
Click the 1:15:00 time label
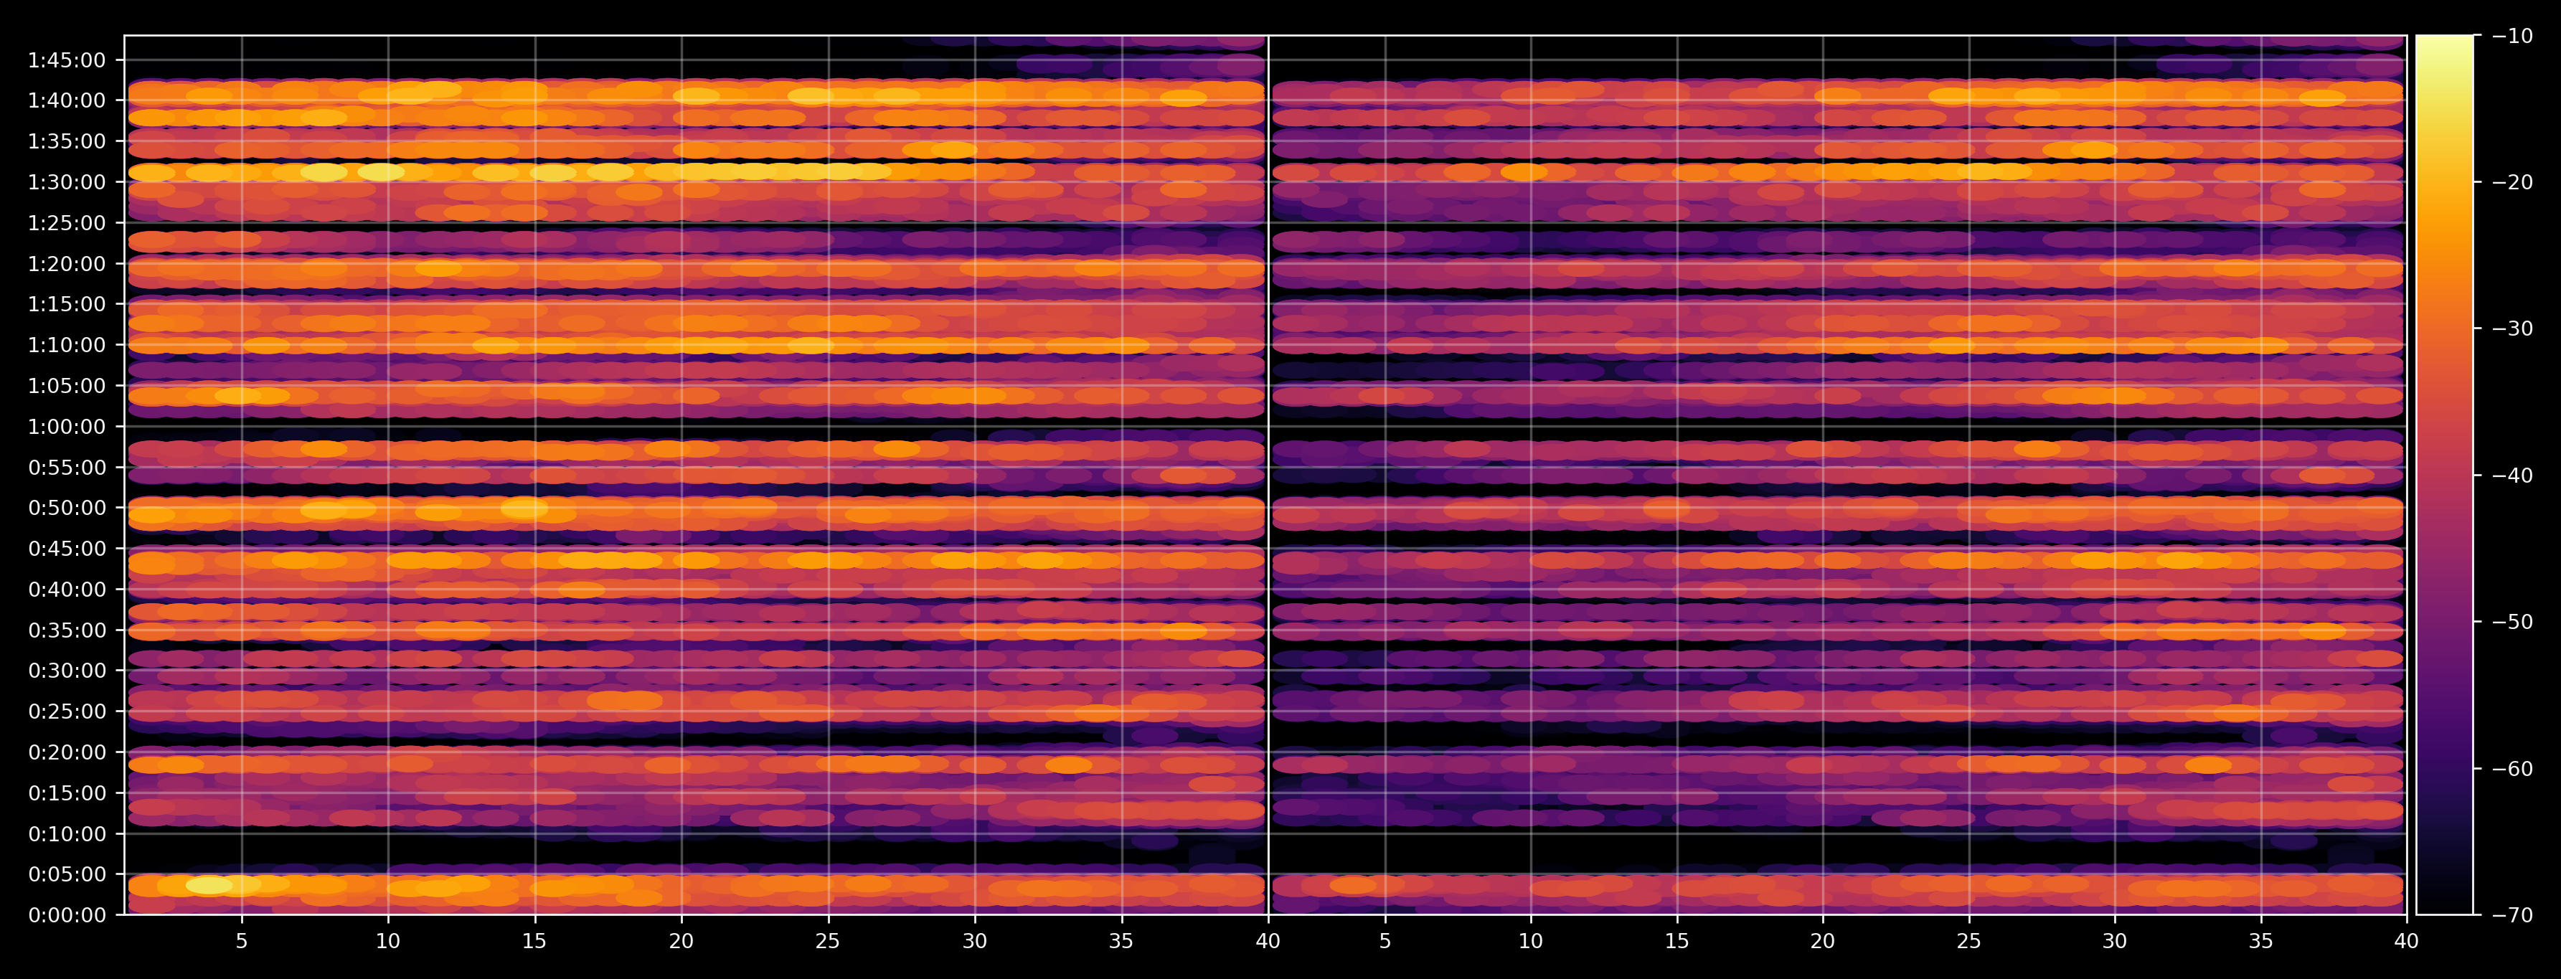(67, 304)
